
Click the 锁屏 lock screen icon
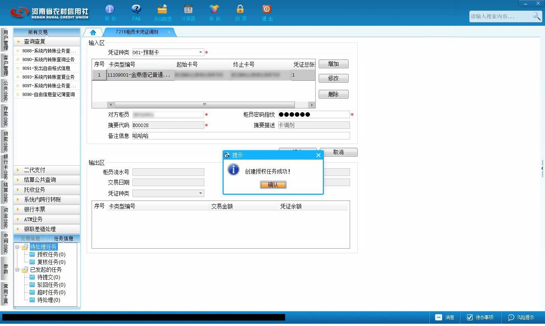(x=240, y=13)
